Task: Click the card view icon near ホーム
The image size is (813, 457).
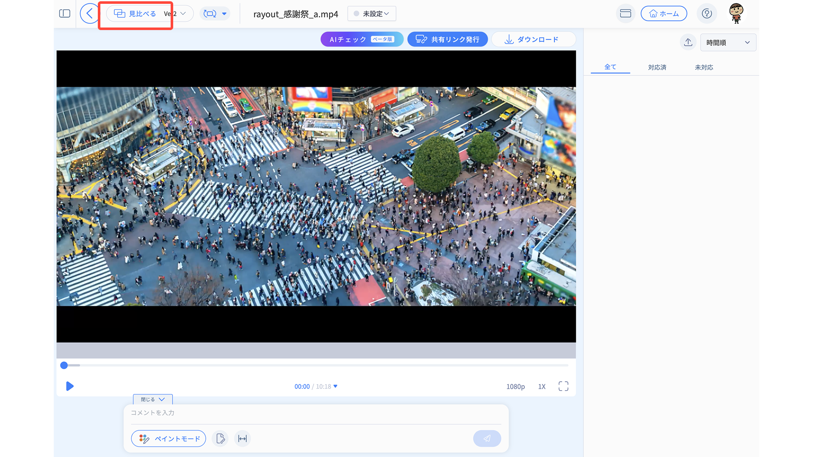Action: click(625, 14)
